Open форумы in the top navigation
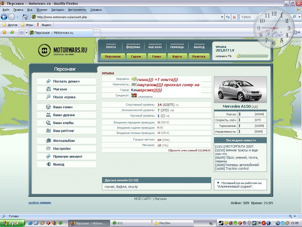The image size is (302, 227). tap(133, 47)
